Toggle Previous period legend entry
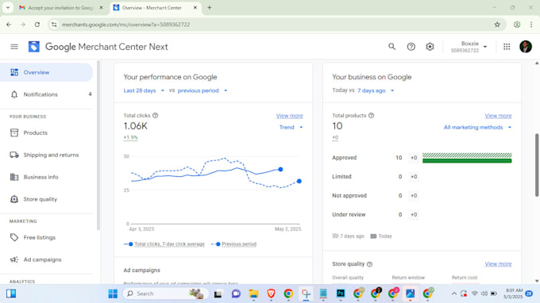The height and width of the screenshot is (303, 540). click(x=233, y=244)
